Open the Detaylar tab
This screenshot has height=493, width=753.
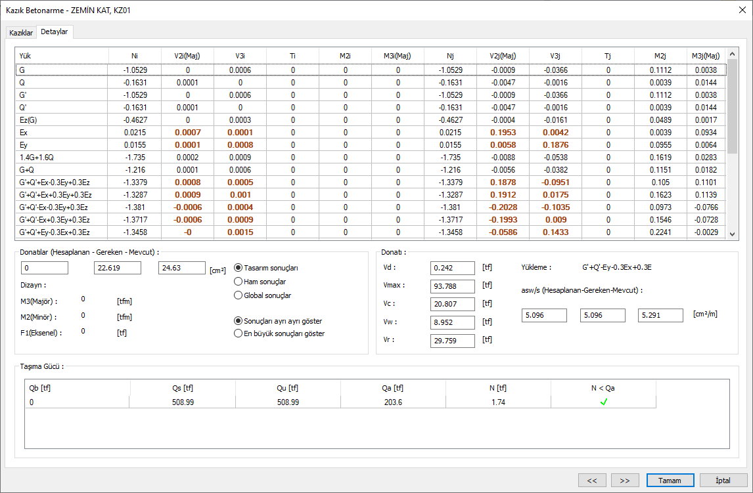pos(55,32)
